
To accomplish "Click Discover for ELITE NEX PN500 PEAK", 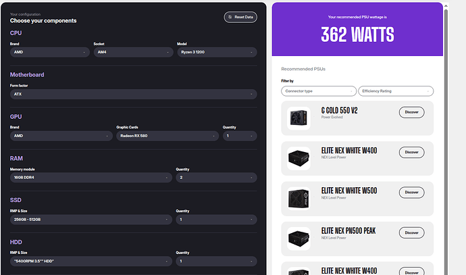I will (411, 233).
